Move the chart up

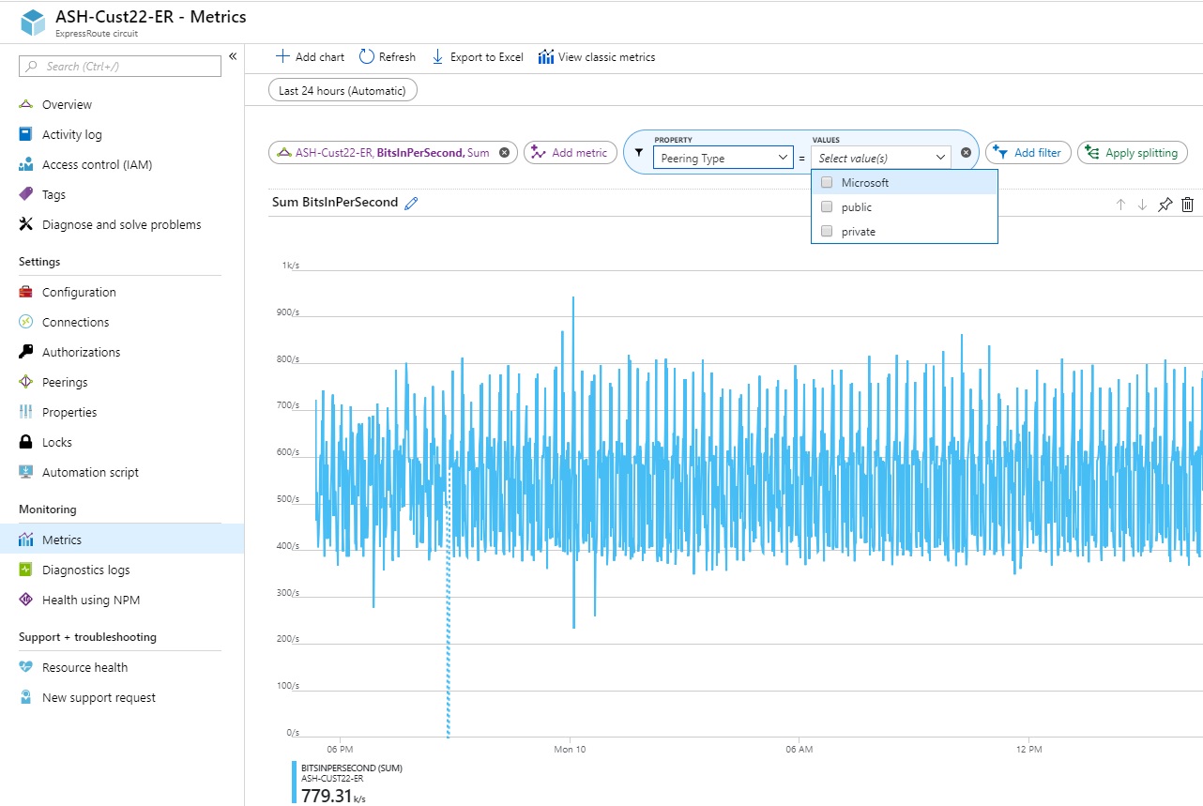click(1120, 204)
